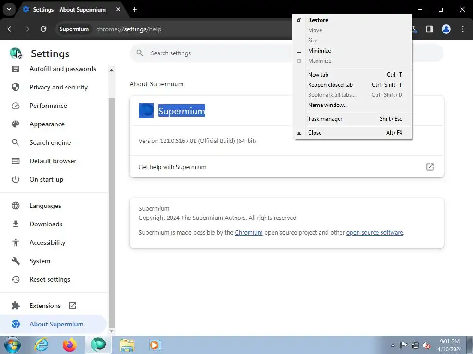The image size is (473, 354).
Task: Click the Supermium logo beside Settings
Action: tap(15, 53)
